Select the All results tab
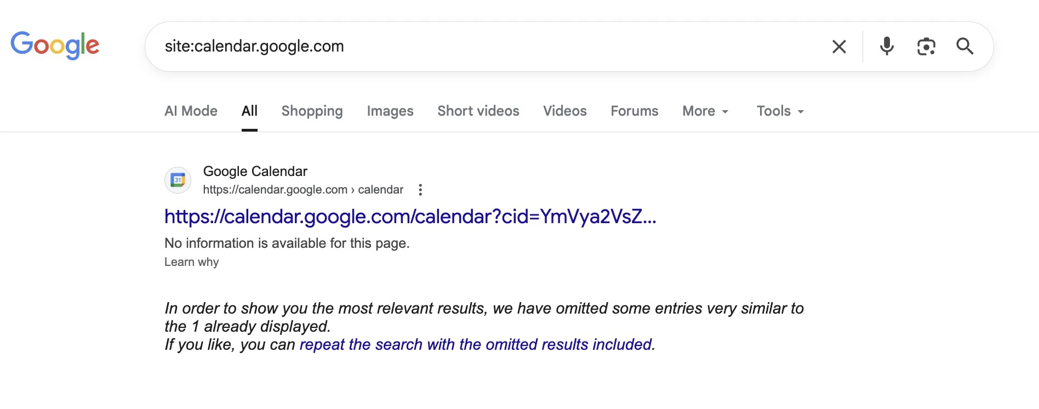Image resolution: width=1039 pixels, height=409 pixels. click(x=249, y=111)
